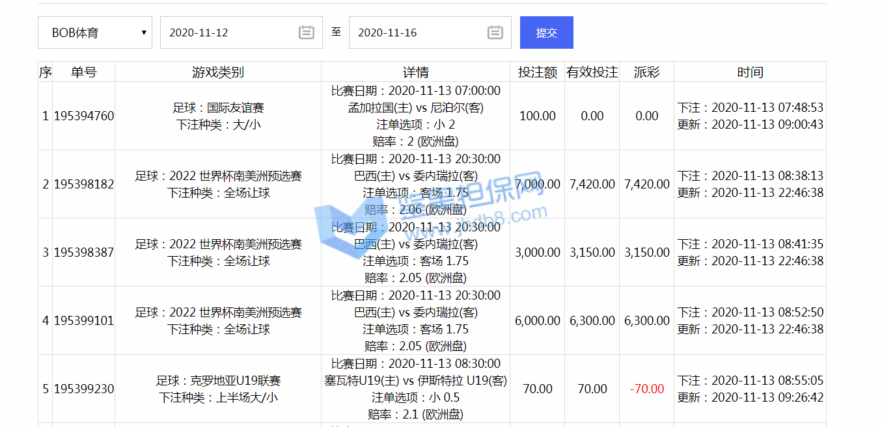Click start date field 2020-11-12
The height and width of the screenshot is (427, 882).
(228, 32)
